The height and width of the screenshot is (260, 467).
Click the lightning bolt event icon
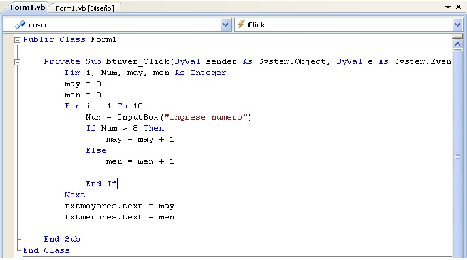pos(241,24)
